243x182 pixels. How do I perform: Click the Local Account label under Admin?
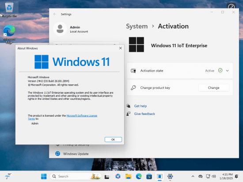coord(79,32)
